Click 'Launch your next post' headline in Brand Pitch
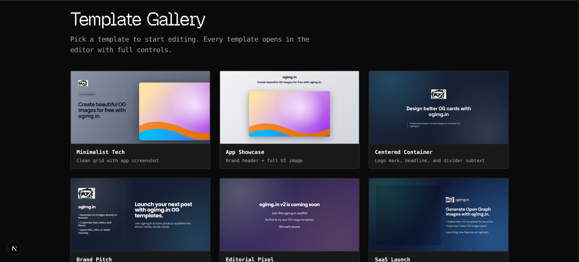The width and height of the screenshot is (579, 262). (163, 210)
